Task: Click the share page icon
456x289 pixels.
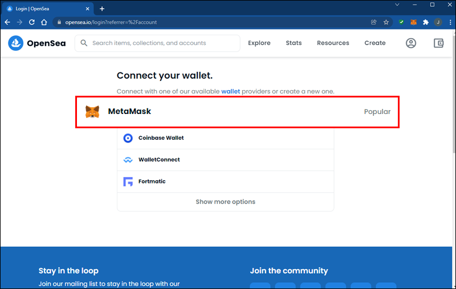Action: 374,22
